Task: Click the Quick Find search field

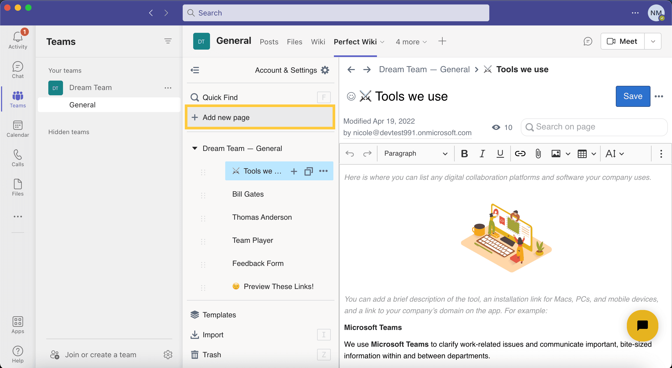Action: point(259,97)
